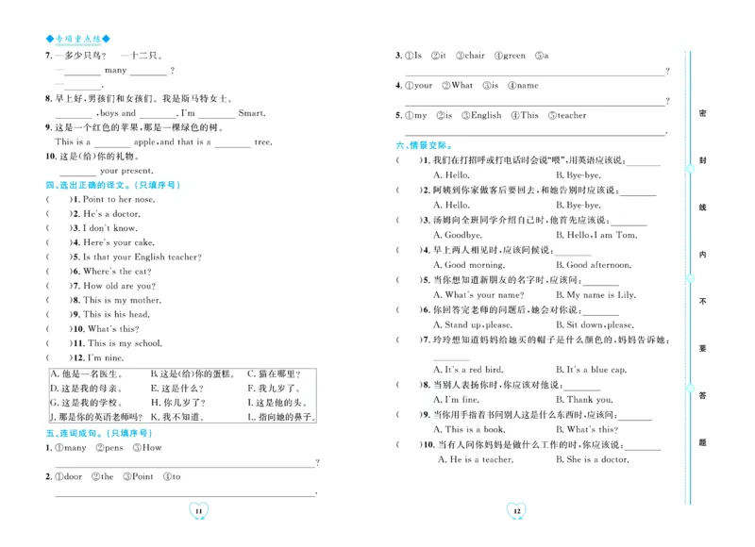Click circled ④This in question 5
This screenshot has height=547, width=755.
526,115
